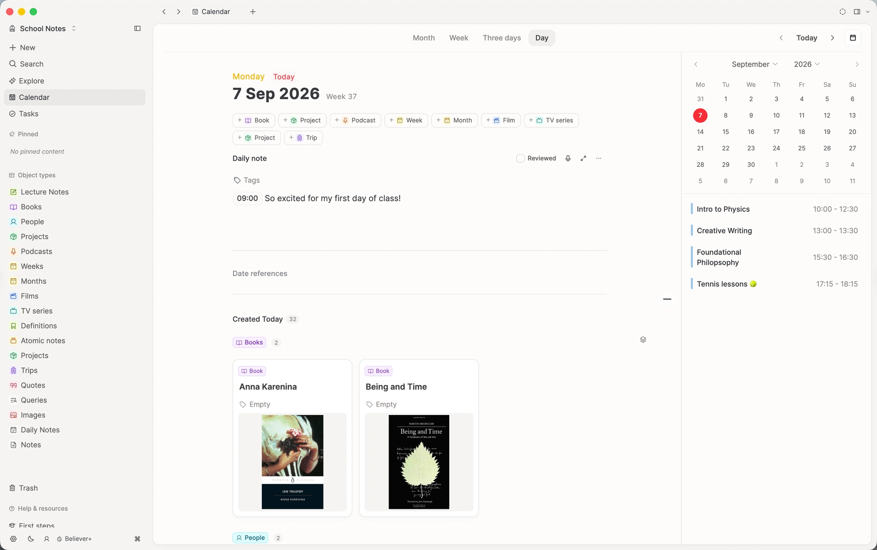Open the Being and Time book cover

coord(419,462)
